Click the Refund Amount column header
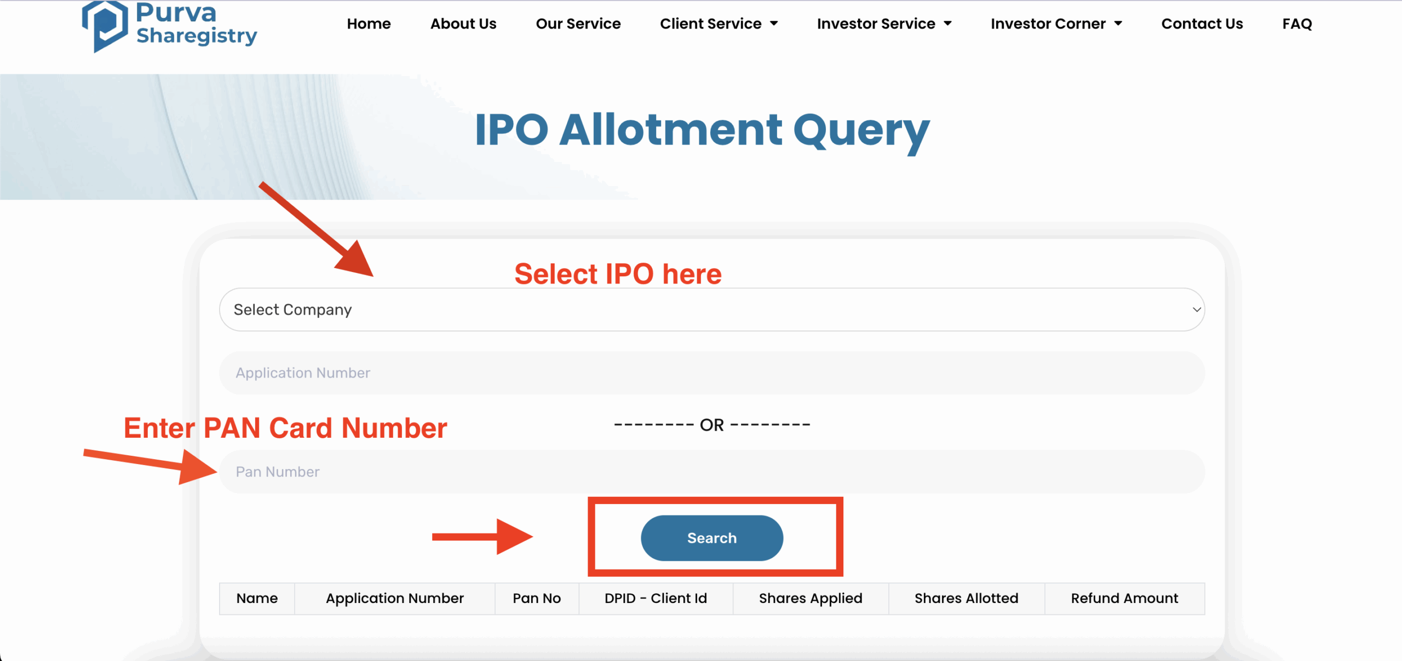The width and height of the screenshot is (1402, 661). pos(1124,598)
